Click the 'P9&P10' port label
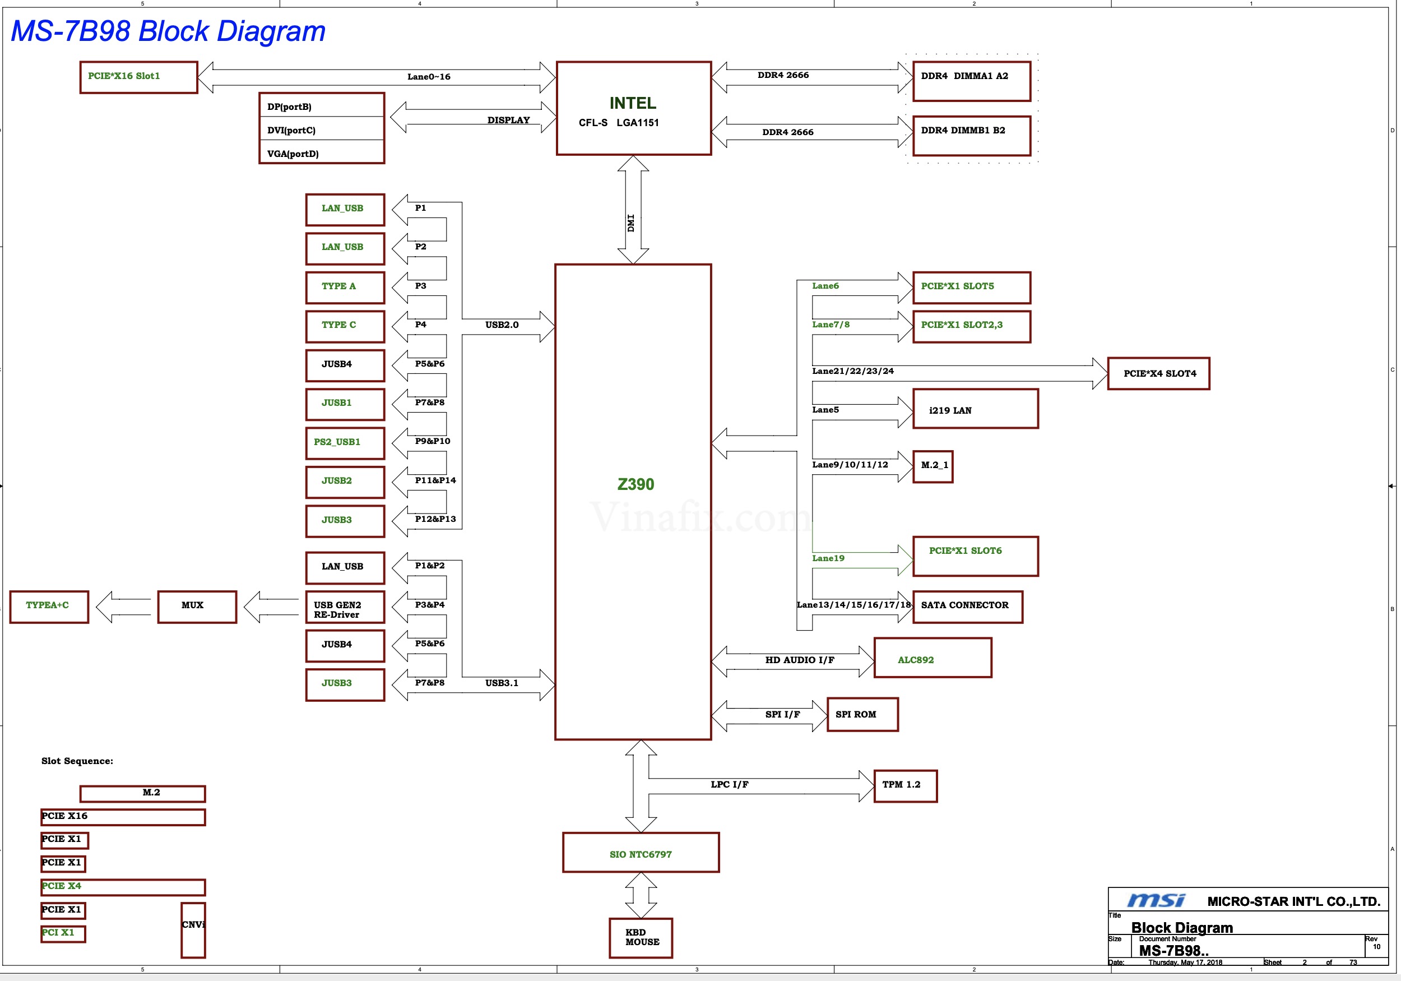 point(433,441)
